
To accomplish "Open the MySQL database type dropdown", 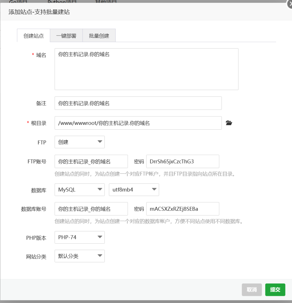I will point(80,190).
